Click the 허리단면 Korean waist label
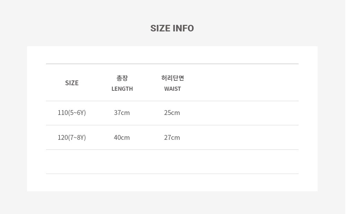 [x=173, y=78]
